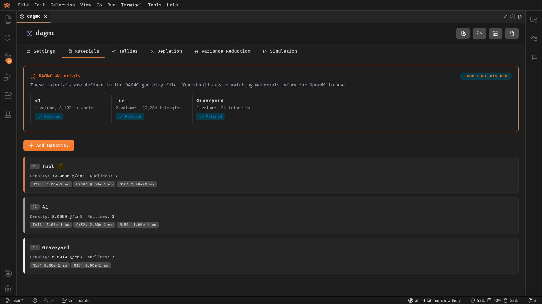
Task: Open the Search icon in activity bar
Action: [8, 38]
